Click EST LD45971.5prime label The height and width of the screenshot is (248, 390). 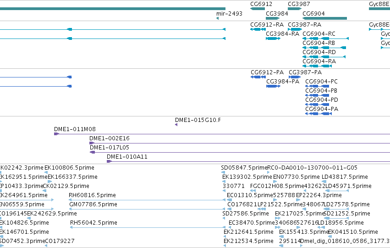pyautogui.click(x=348, y=186)
